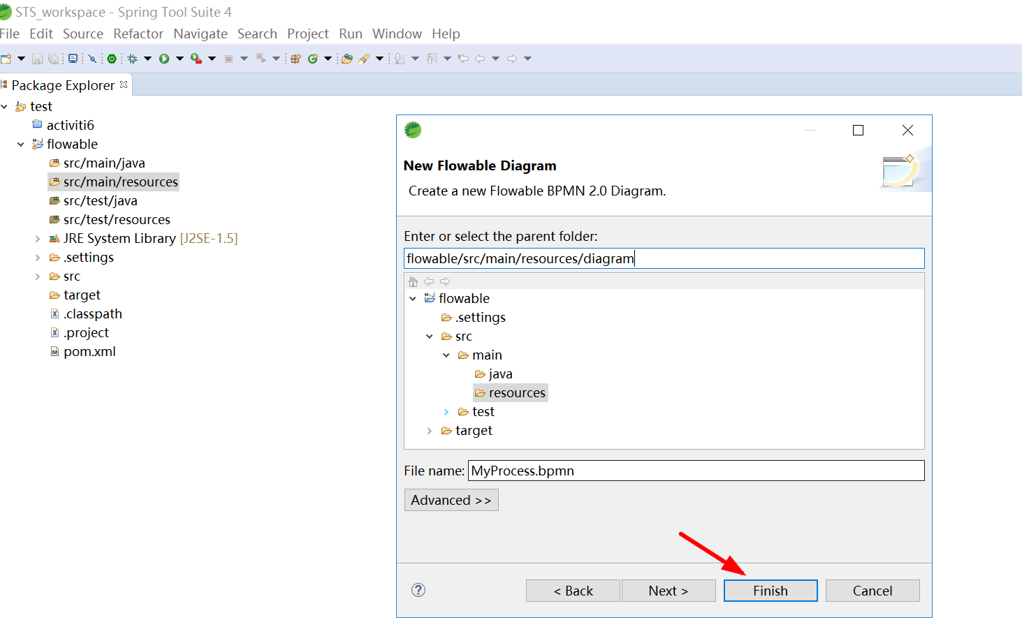Expand the test folder in dialog tree
The height and width of the screenshot is (643, 1022).
[446, 412]
